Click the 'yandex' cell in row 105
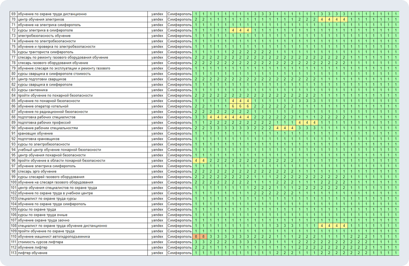 click(157, 210)
